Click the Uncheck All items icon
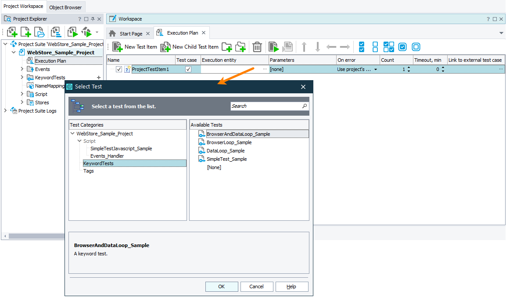The width and height of the screenshot is (506, 297). tap(375, 47)
